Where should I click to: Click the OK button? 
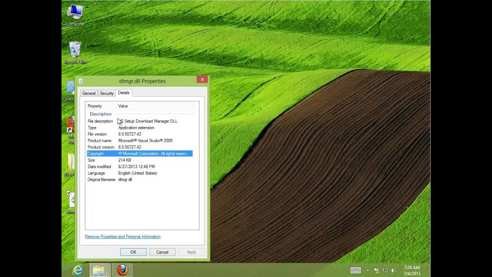pos(133,252)
